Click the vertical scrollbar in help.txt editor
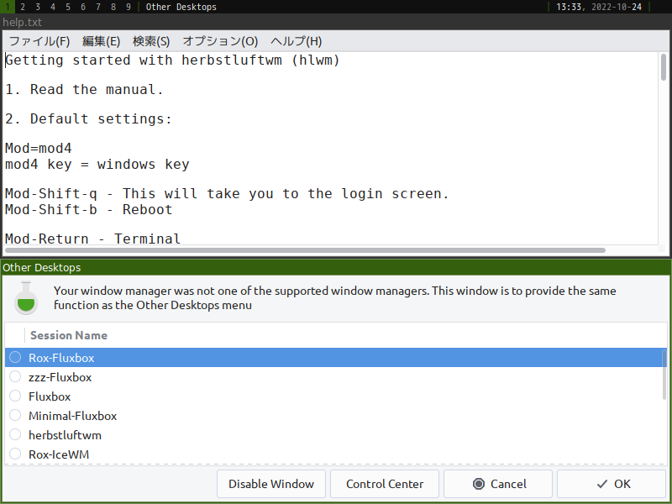Screen dimensions: 672x504 pos(664,67)
